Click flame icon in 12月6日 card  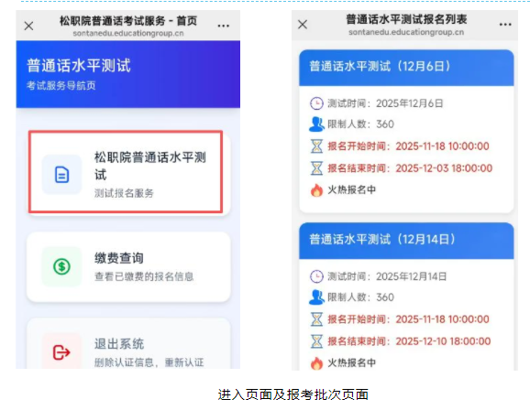pyautogui.click(x=316, y=190)
